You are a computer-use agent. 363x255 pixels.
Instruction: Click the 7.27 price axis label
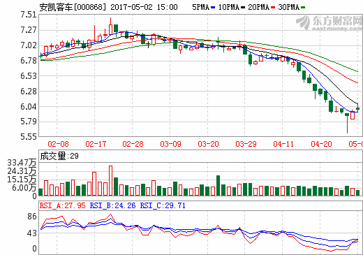coord(29,30)
